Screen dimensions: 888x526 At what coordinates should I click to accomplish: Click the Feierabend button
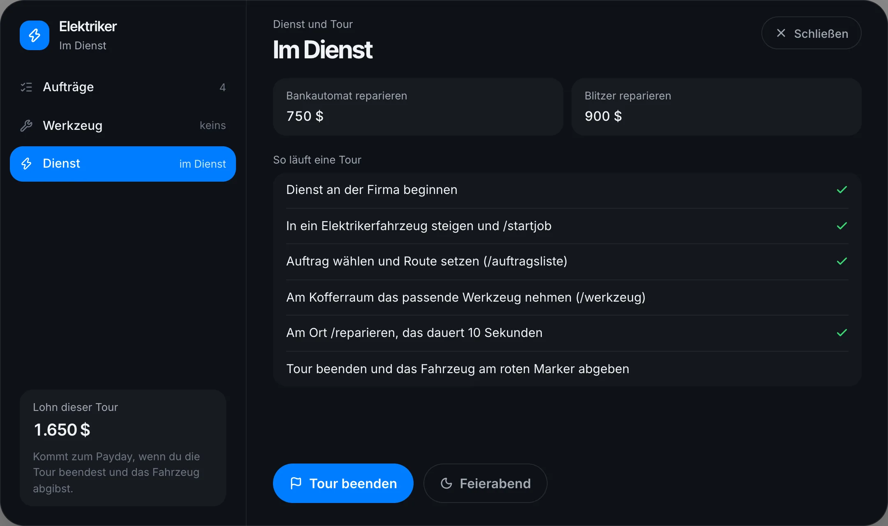pyautogui.click(x=486, y=483)
